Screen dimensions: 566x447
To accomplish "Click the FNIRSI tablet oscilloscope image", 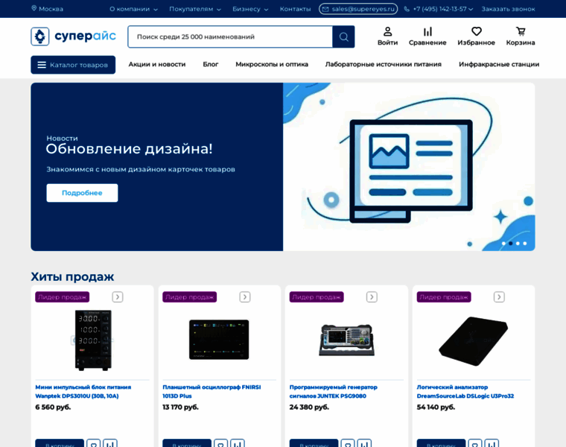I will coord(219,340).
